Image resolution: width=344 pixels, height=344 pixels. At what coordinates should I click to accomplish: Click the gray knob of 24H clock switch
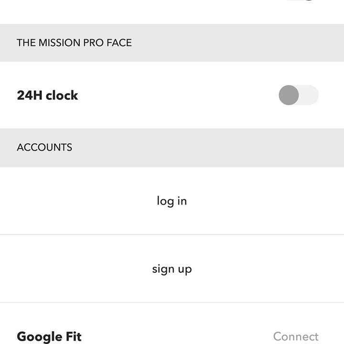289,95
